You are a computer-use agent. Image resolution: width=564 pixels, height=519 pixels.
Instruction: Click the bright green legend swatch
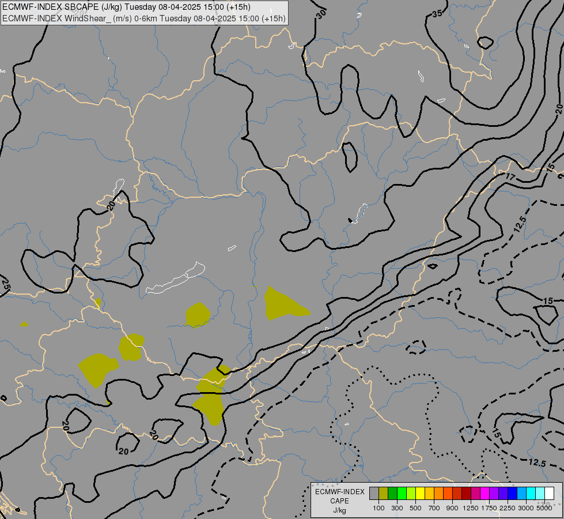click(x=402, y=493)
